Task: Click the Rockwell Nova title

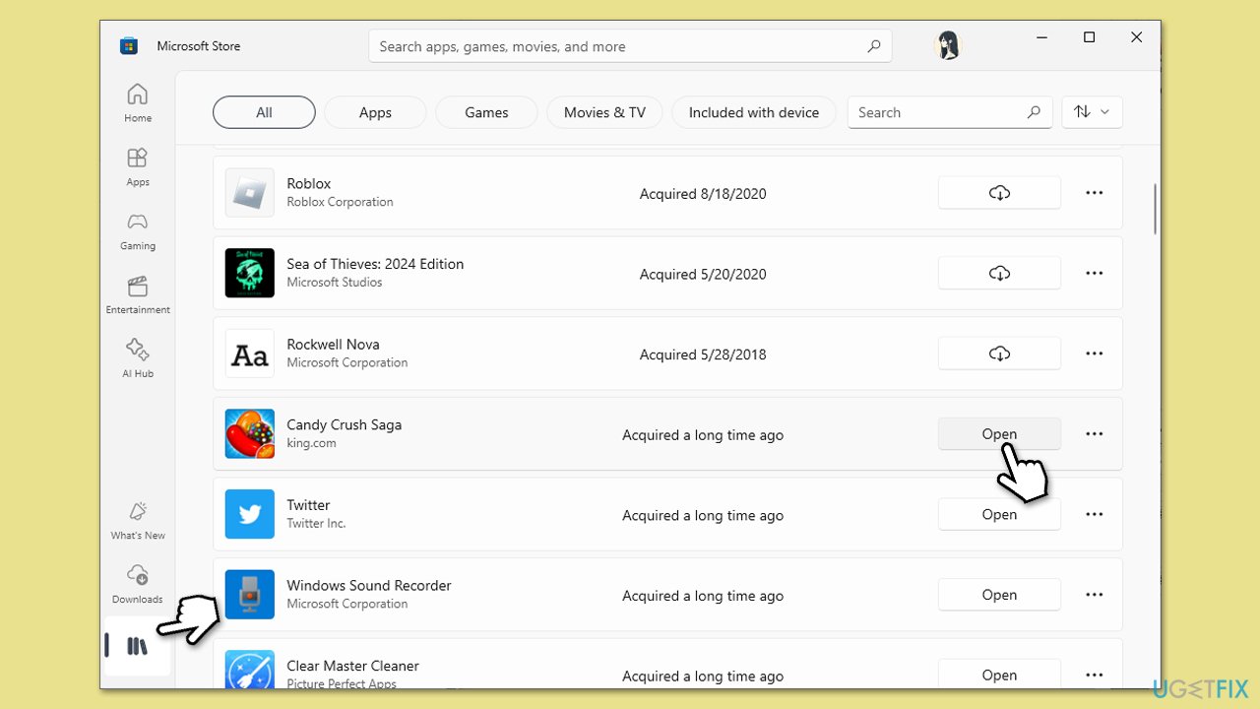Action: [x=333, y=345]
